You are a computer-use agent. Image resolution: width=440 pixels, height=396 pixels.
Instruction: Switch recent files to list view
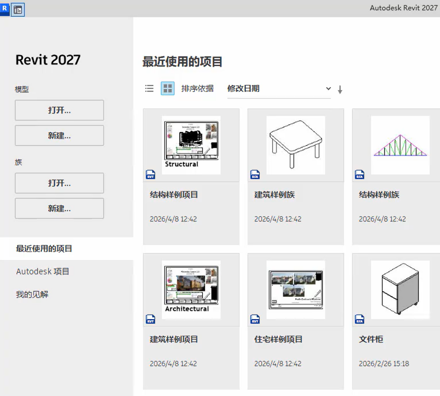pos(149,89)
